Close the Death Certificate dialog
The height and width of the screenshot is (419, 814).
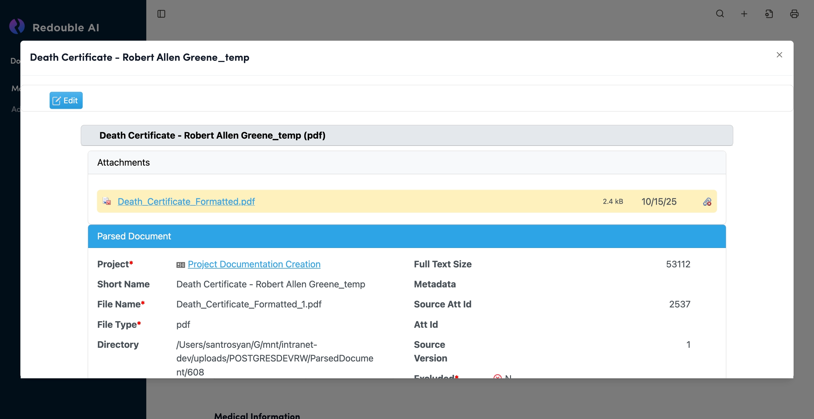tap(779, 55)
